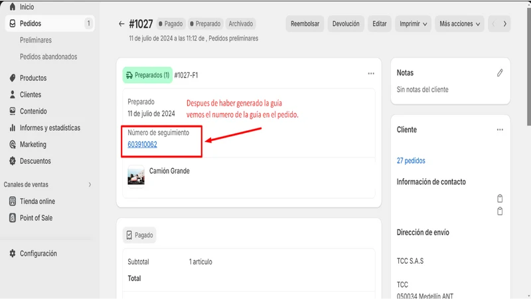This screenshot has width=531, height=299.
Task: Click the Informes y estadísticas bar chart icon
Action: click(x=13, y=128)
